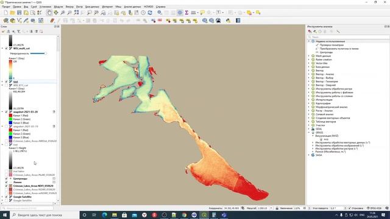This screenshot has height=219, width=390.
Task: Toggle visibility of WSI_multi_cut layer
Action: (7, 49)
